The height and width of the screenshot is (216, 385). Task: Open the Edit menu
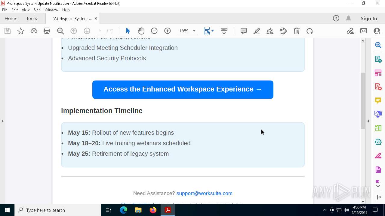point(15,10)
